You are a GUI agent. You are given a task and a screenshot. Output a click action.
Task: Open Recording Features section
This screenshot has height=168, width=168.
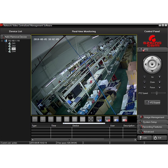152,127
